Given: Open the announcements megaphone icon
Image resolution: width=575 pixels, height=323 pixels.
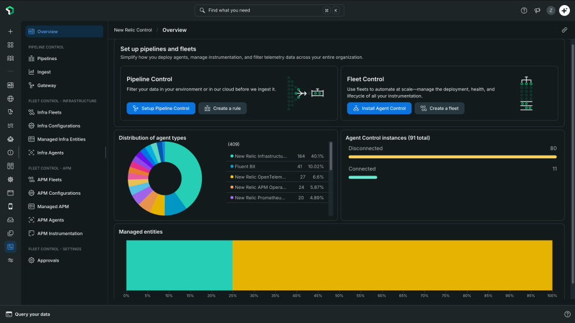Looking at the screenshot, I should click(x=537, y=10).
